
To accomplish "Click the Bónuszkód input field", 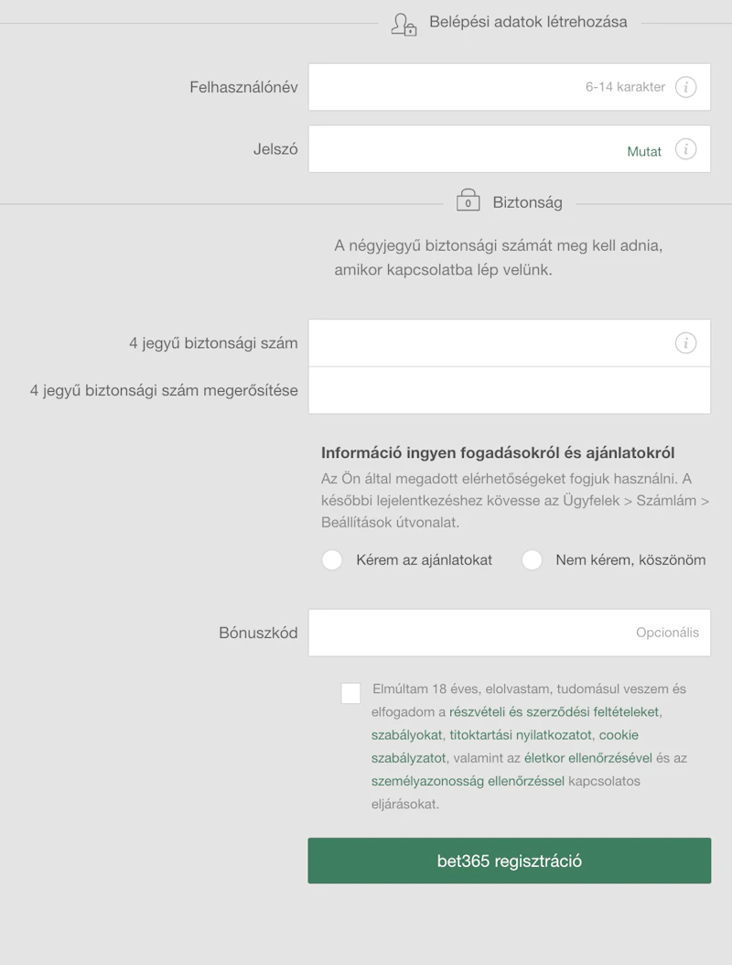I will click(x=467, y=633).
